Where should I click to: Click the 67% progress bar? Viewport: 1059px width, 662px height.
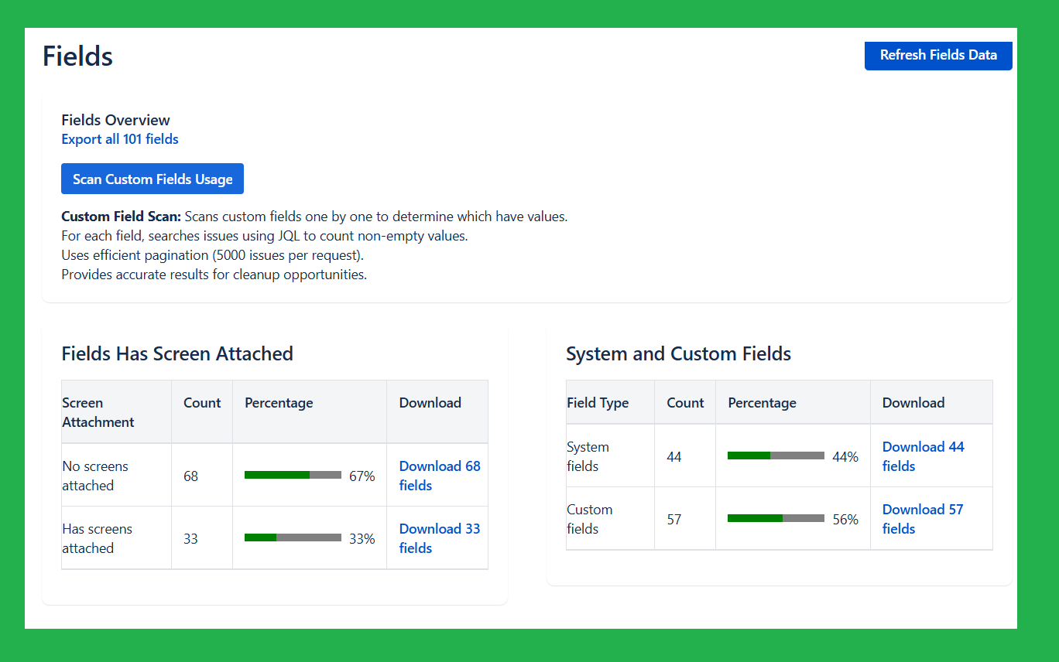pos(293,476)
